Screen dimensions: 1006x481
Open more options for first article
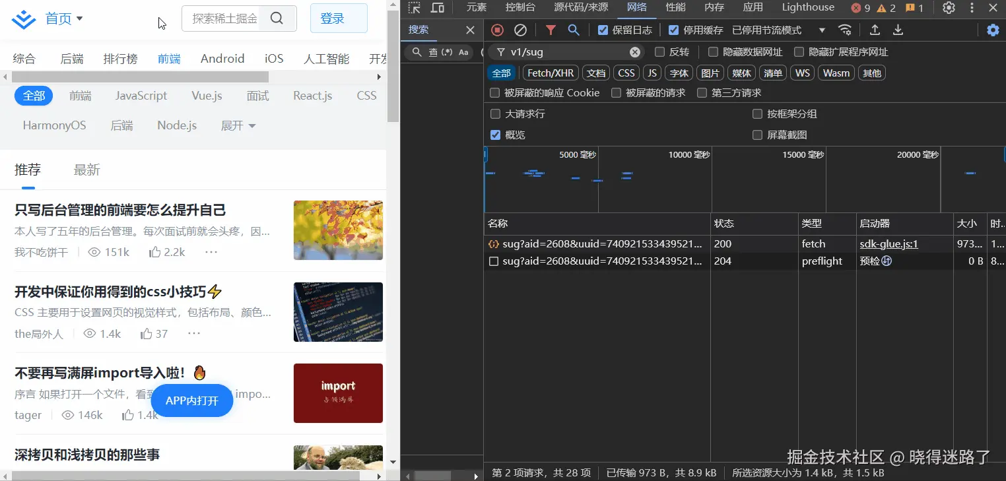[211, 252]
